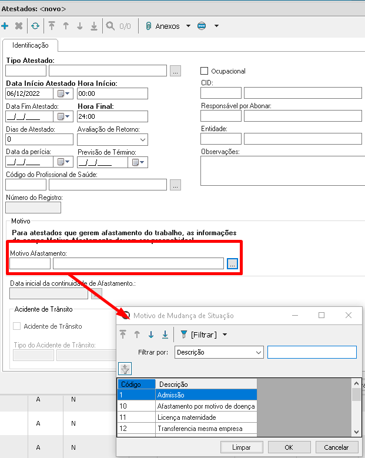
Task: Open the Filtrar por Descrição combo box
Action: (219, 352)
